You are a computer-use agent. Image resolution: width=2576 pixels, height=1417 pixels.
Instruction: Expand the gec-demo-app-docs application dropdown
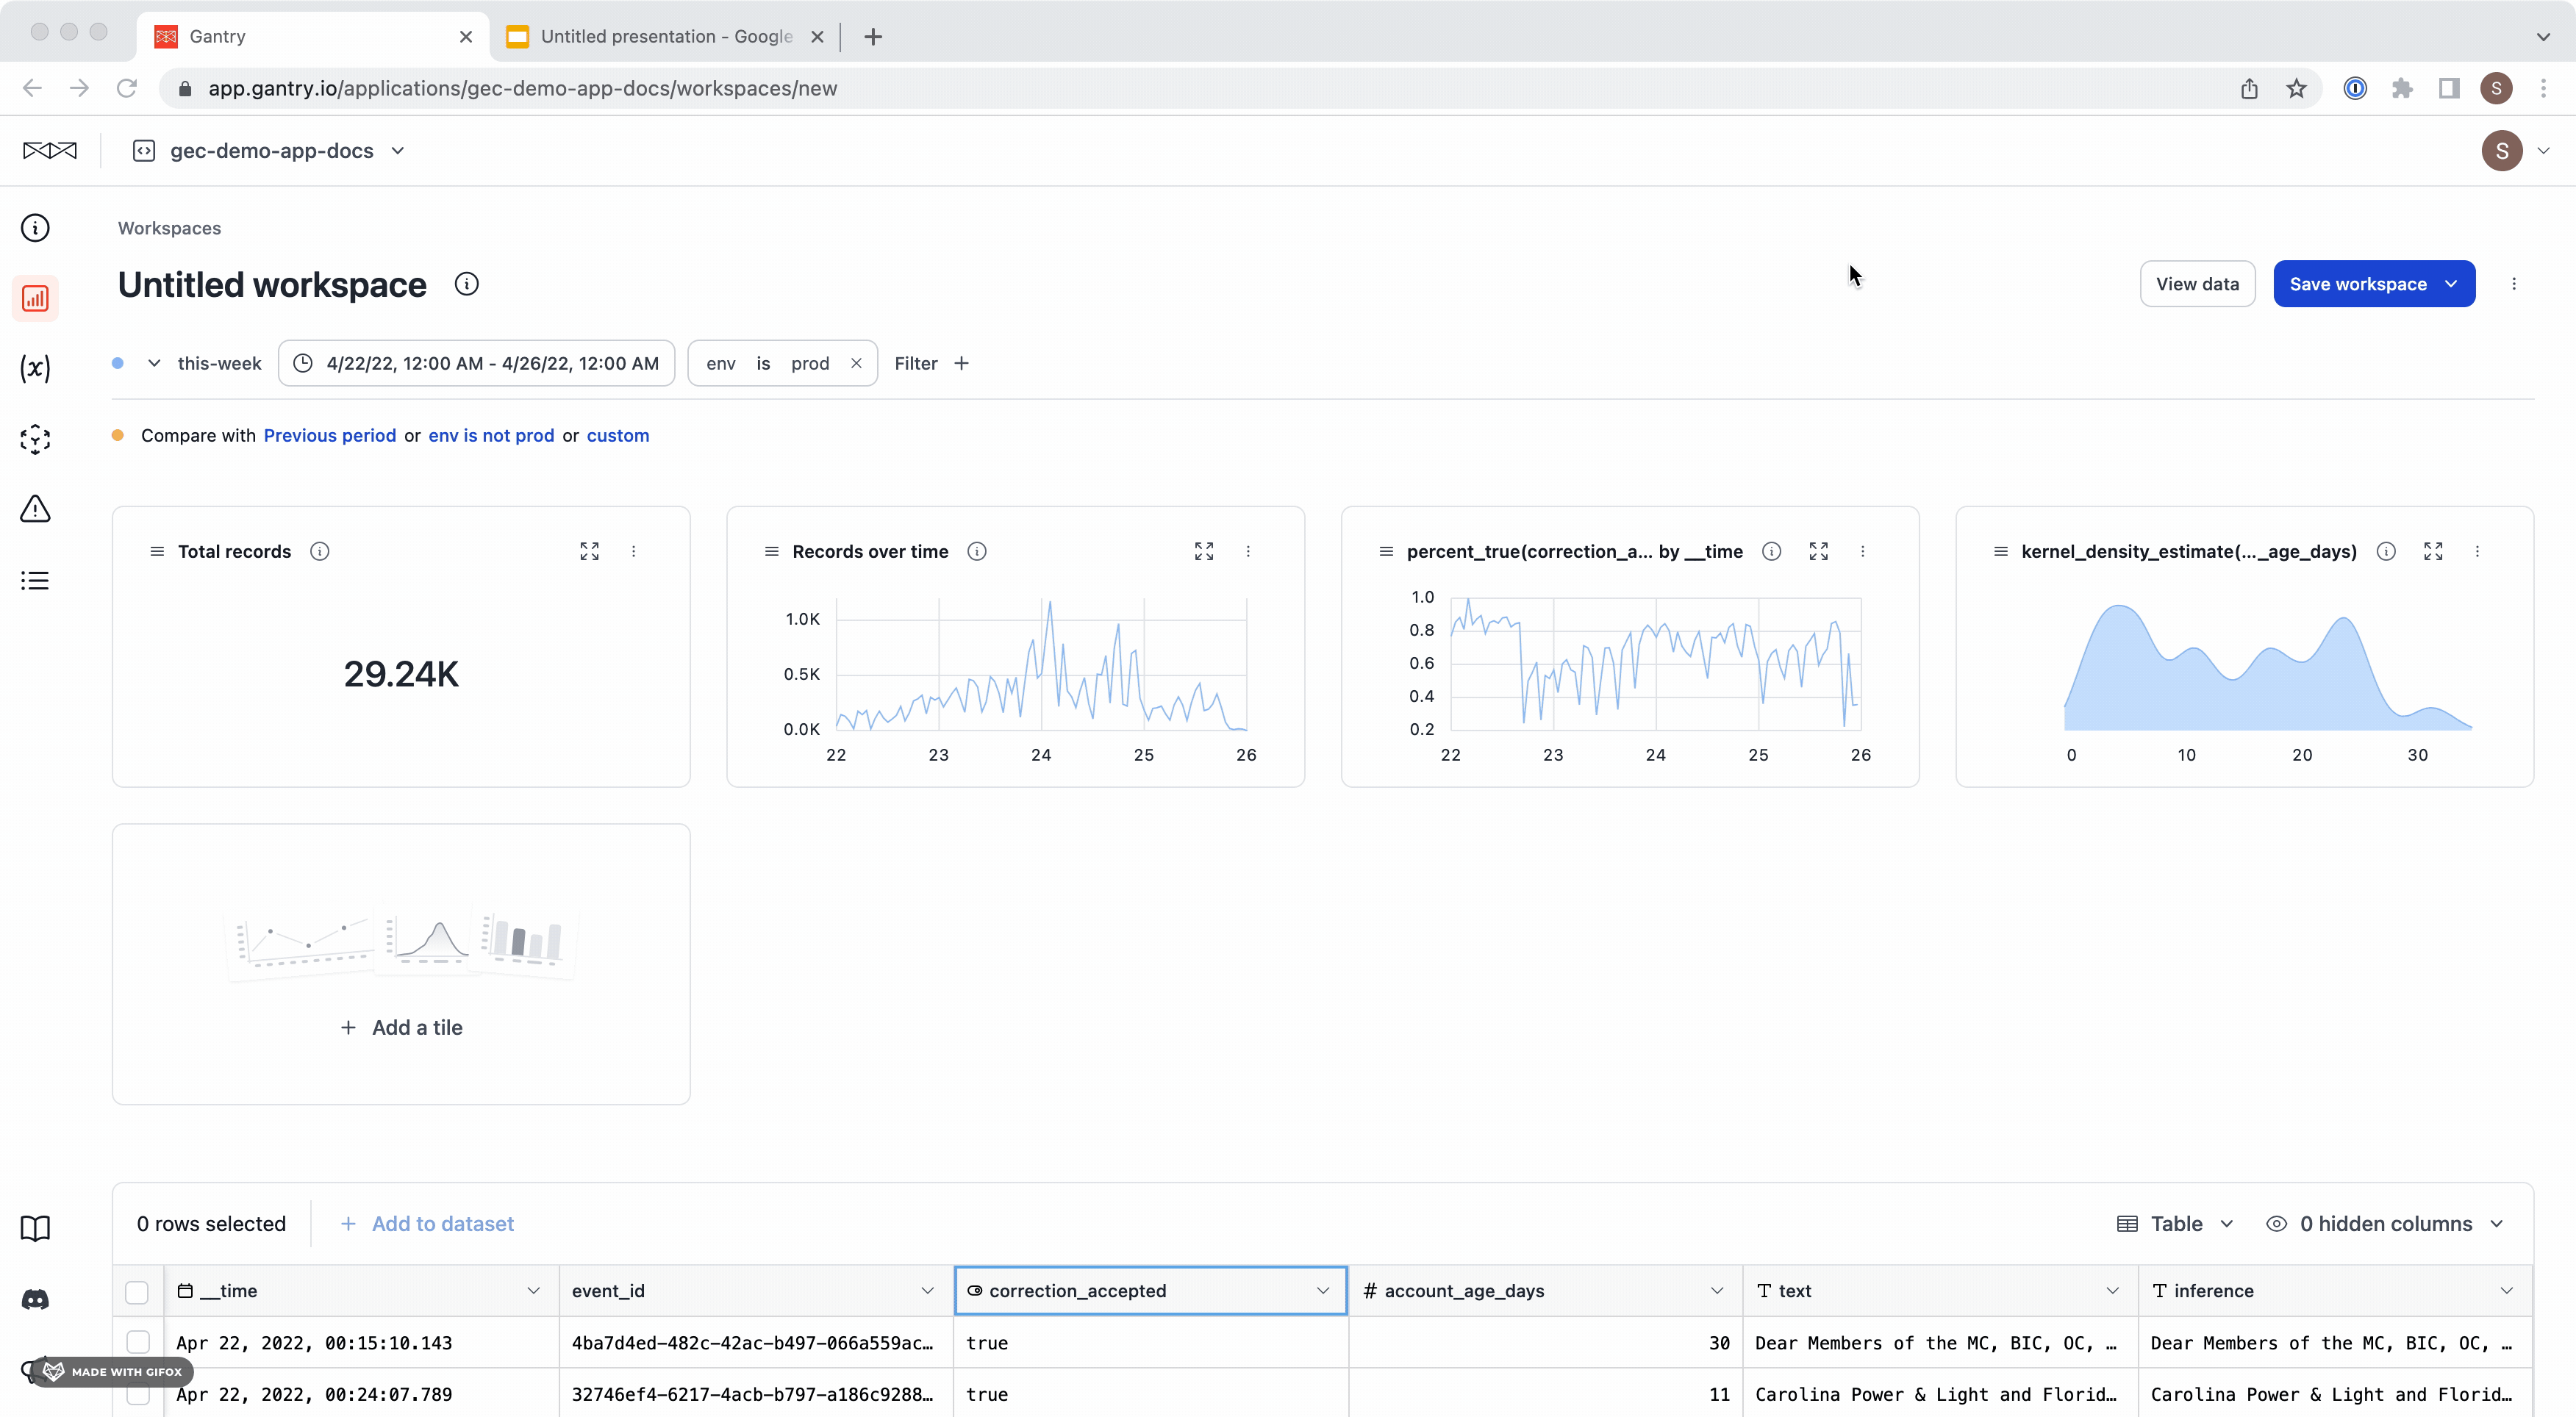coord(397,151)
